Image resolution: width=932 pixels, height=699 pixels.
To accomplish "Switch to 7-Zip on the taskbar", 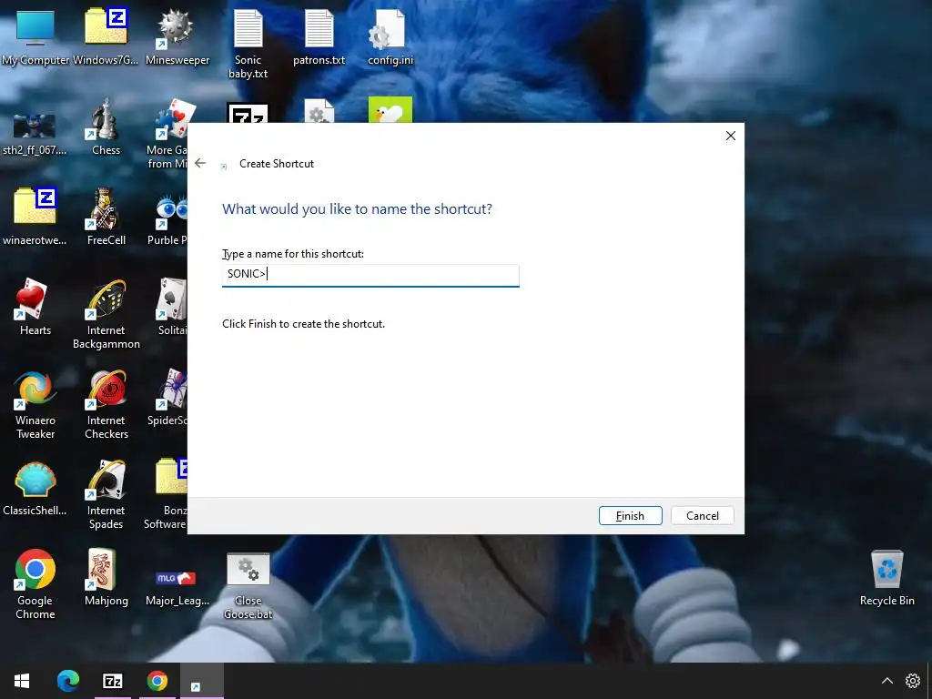I will (x=112, y=681).
